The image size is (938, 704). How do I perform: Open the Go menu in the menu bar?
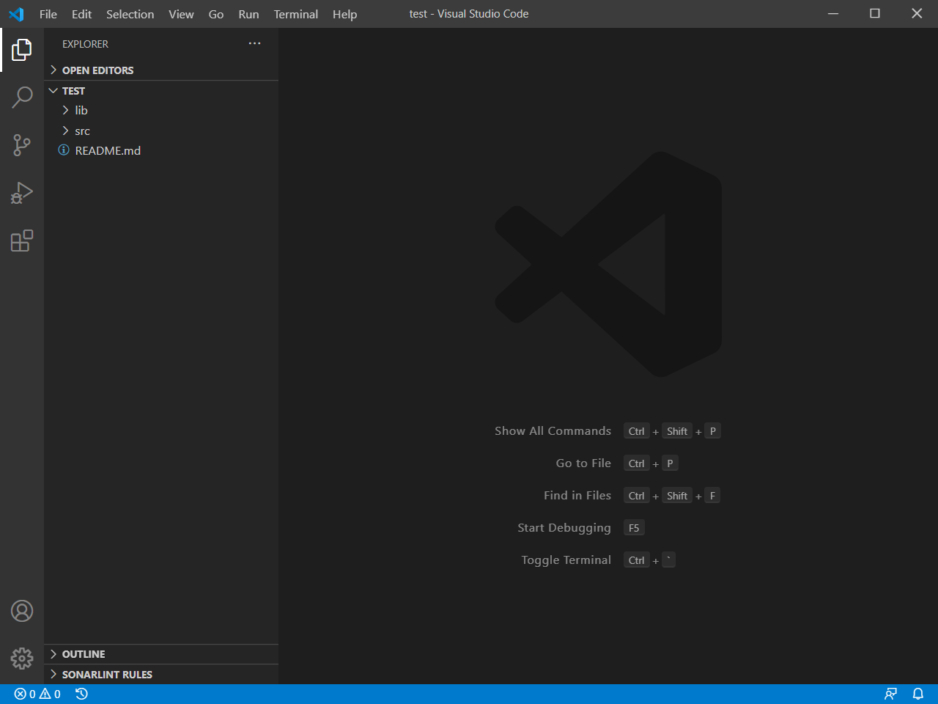tap(215, 14)
